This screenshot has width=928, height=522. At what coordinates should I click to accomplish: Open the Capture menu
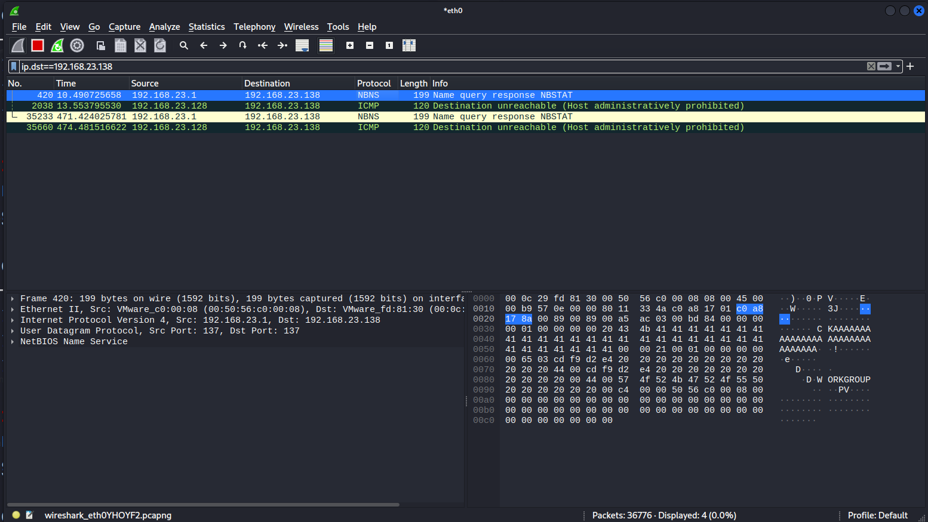(124, 27)
